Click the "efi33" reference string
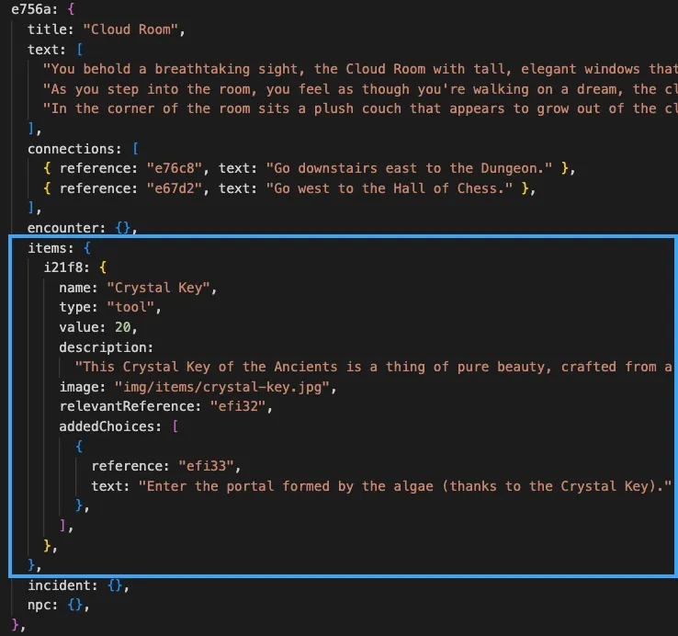Screen dimensions: 678x636 click(x=206, y=466)
